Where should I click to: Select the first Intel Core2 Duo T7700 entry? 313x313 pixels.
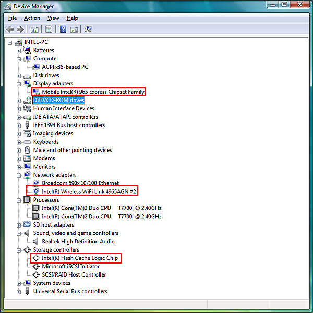[x=102, y=208]
